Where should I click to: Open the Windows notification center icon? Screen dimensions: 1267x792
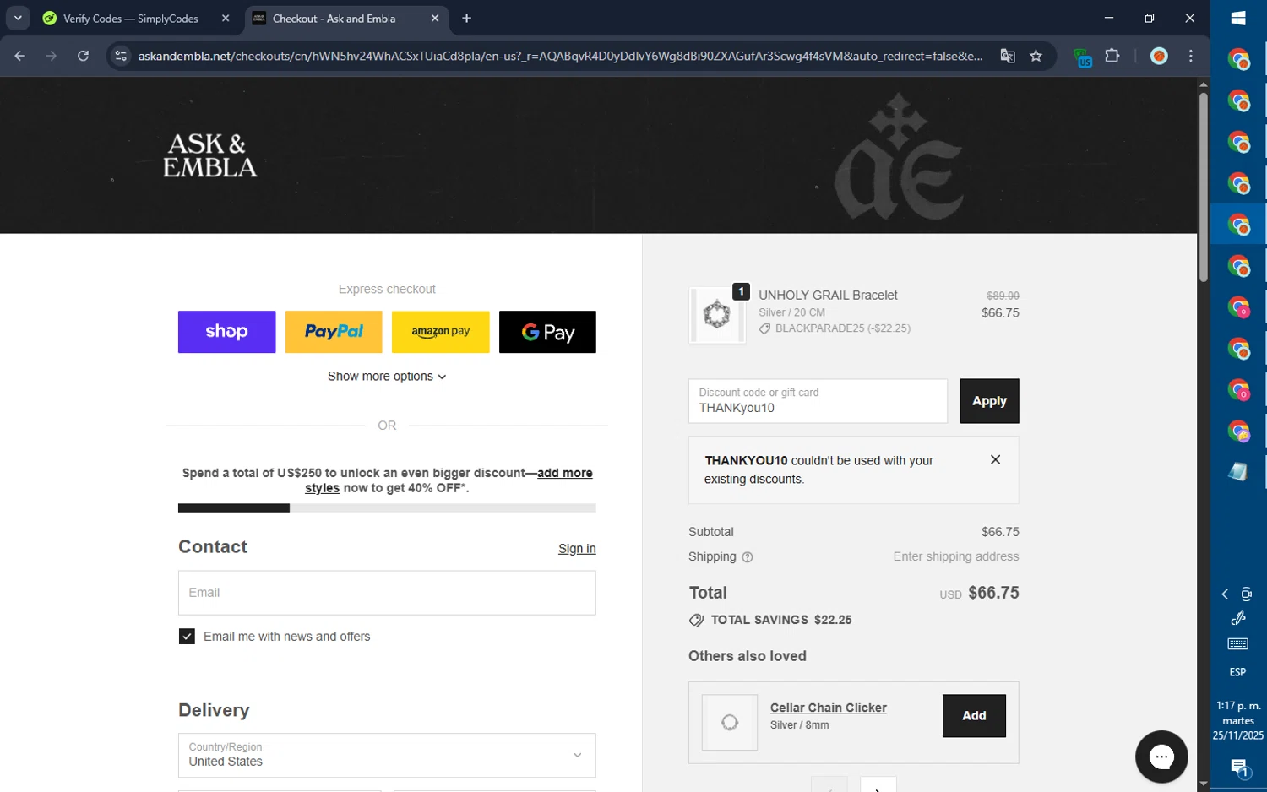pos(1238,768)
